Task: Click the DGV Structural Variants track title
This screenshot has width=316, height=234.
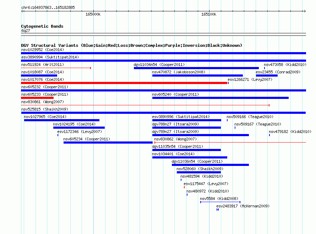Action: [x=132, y=45]
